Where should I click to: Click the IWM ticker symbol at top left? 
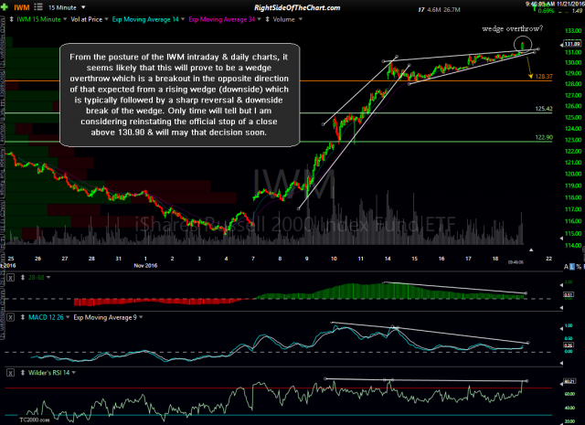(22, 7)
